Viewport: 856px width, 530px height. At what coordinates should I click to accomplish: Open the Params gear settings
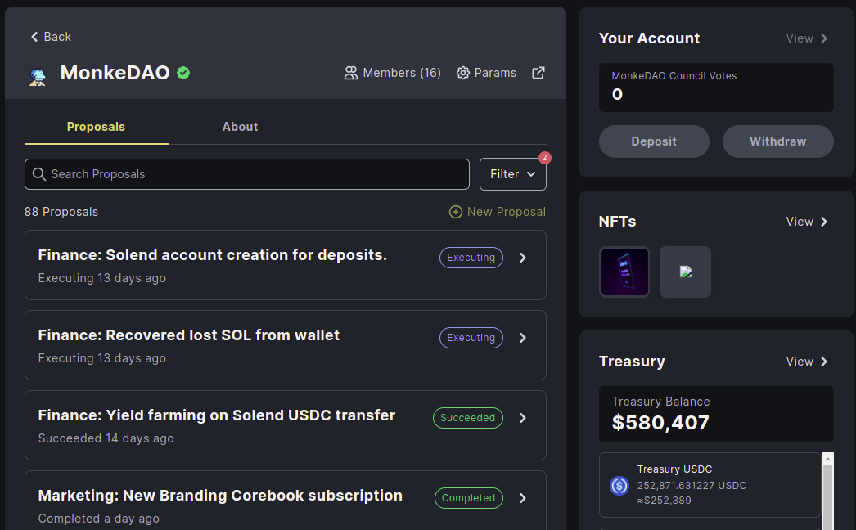click(486, 73)
